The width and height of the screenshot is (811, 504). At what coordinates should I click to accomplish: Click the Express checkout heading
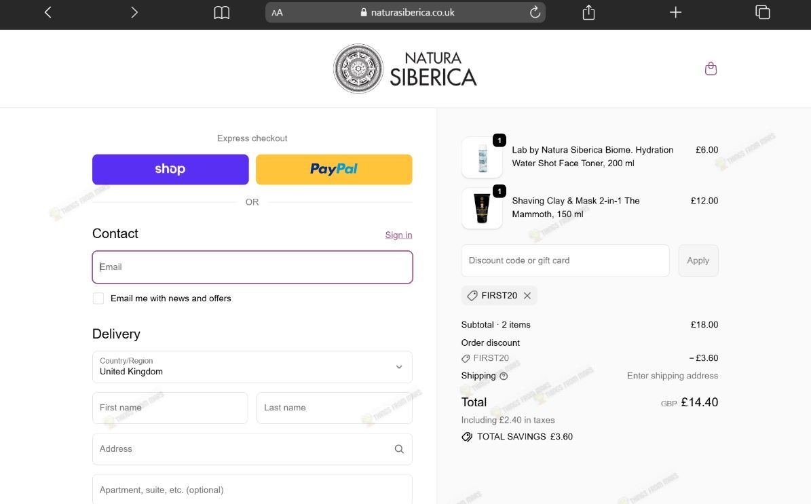pos(252,138)
